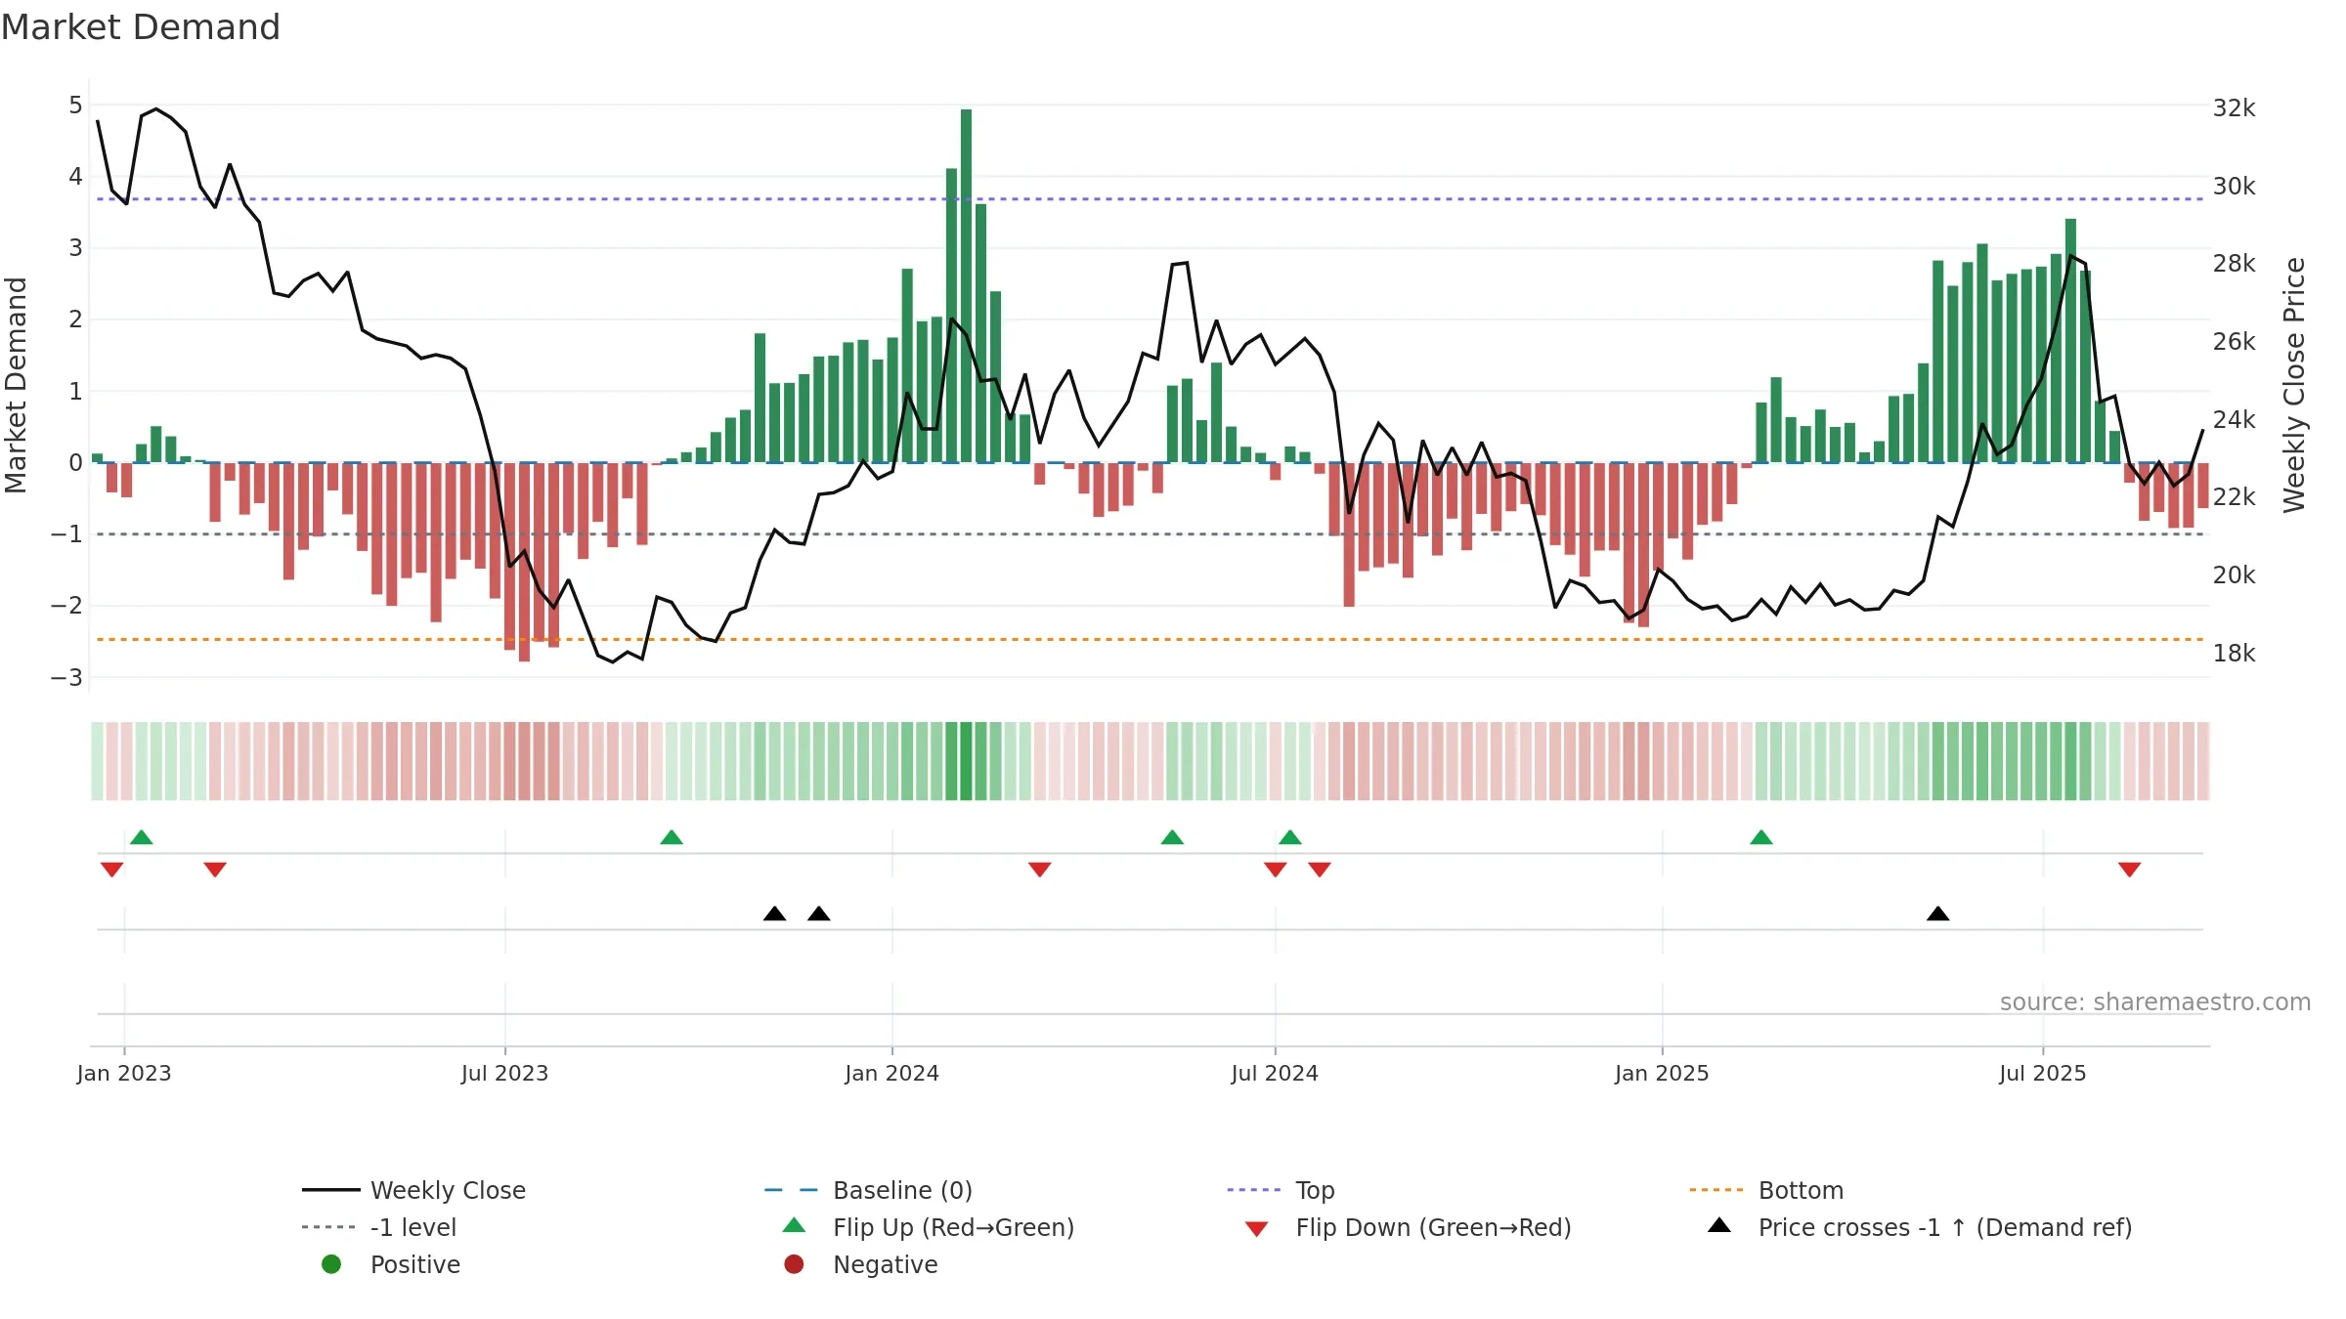Click the Negative legend red dot
2346x1319 pixels.
click(794, 1264)
